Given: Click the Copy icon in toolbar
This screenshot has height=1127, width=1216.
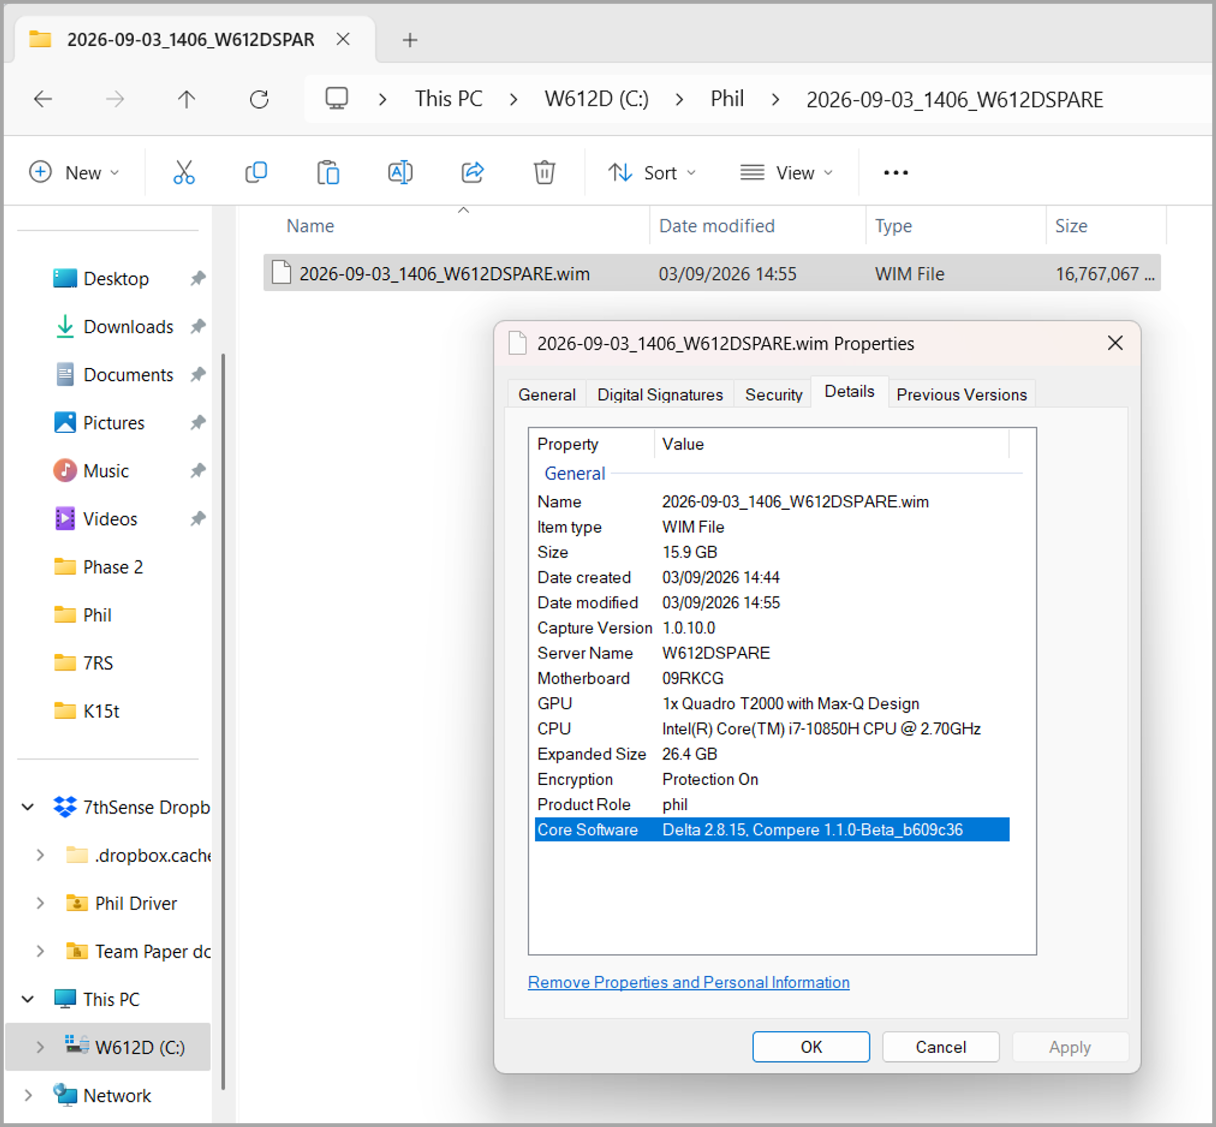Looking at the screenshot, I should click(x=256, y=173).
